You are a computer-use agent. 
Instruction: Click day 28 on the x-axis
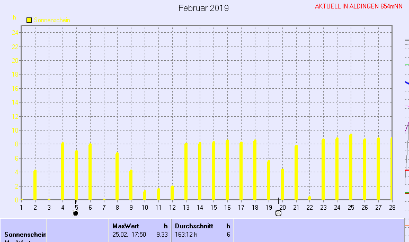[392, 207]
